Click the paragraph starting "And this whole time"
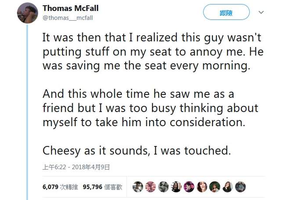Screen dimensions: 281x200 [150, 108]
